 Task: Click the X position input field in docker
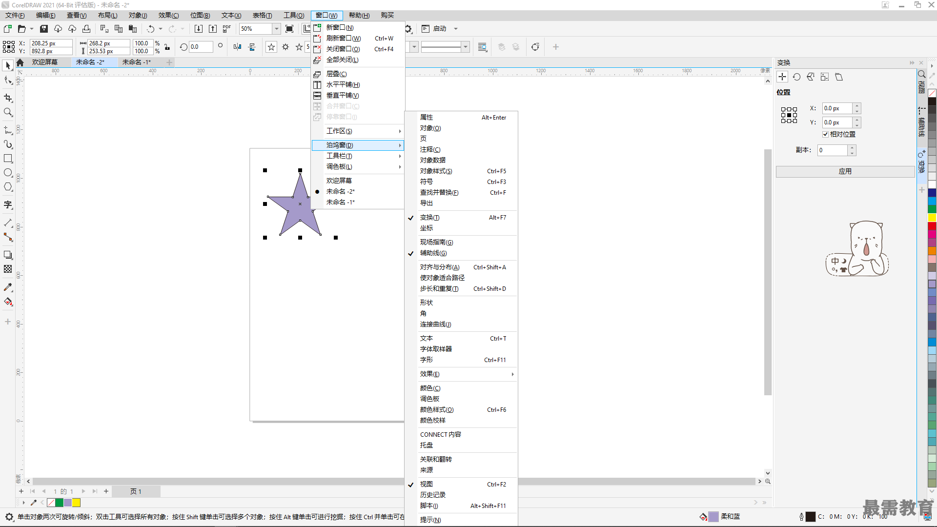point(837,108)
